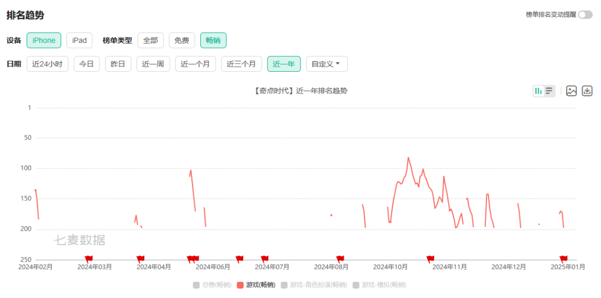Select the 全部 chart type
This screenshot has width=601, height=298.
pyautogui.click(x=151, y=40)
